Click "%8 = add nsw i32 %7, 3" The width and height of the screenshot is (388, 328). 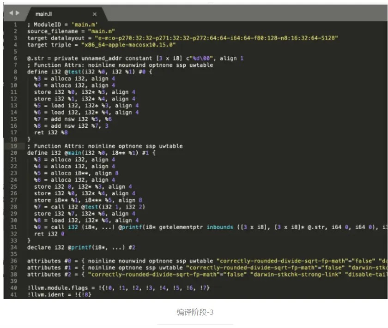click(x=71, y=126)
